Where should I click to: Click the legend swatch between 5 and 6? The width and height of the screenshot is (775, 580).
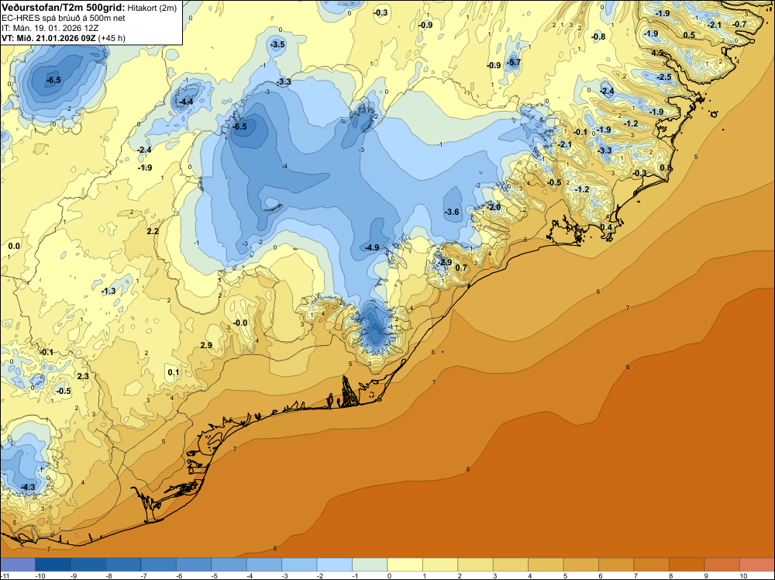pos(581,564)
